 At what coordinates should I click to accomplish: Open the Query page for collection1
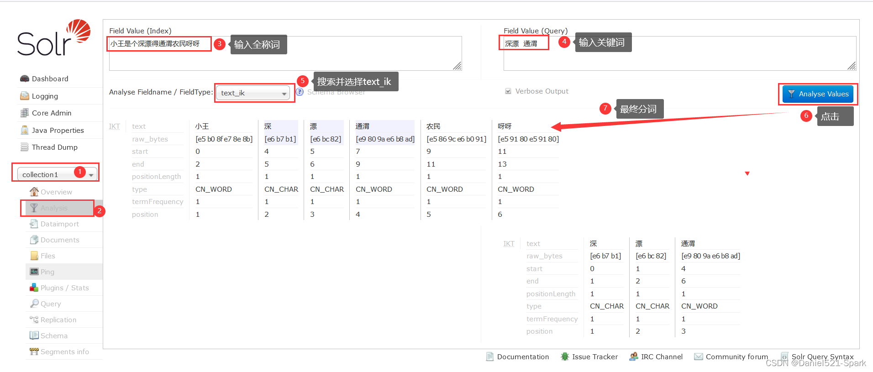pos(51,304)
